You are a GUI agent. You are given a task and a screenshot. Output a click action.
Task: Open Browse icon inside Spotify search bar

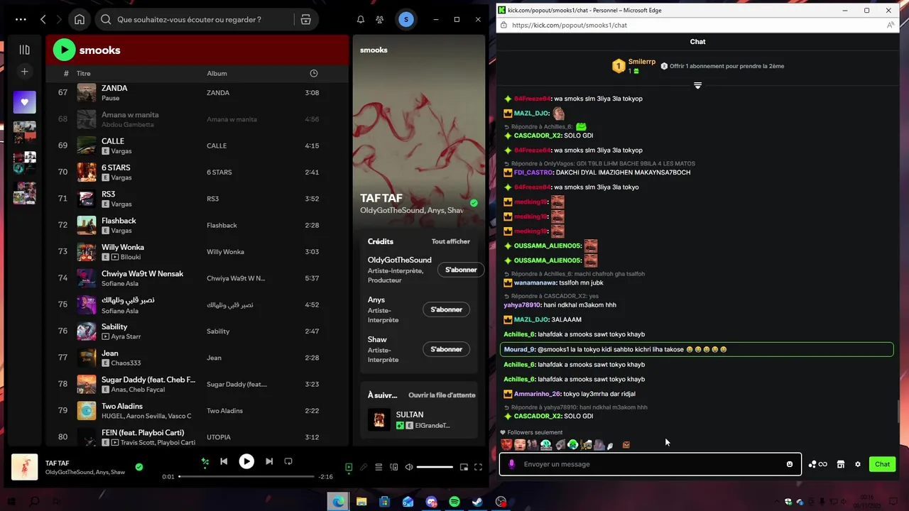(x=306, y=20)
